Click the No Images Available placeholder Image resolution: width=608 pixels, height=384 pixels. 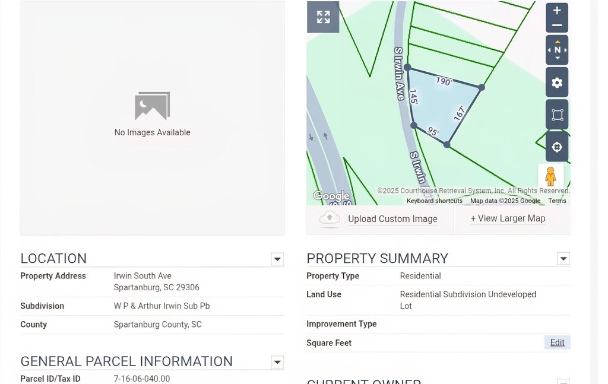pos(152,113)
